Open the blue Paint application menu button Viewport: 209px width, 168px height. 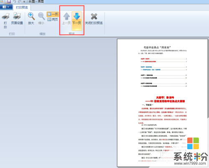click(x=6, y=7)
